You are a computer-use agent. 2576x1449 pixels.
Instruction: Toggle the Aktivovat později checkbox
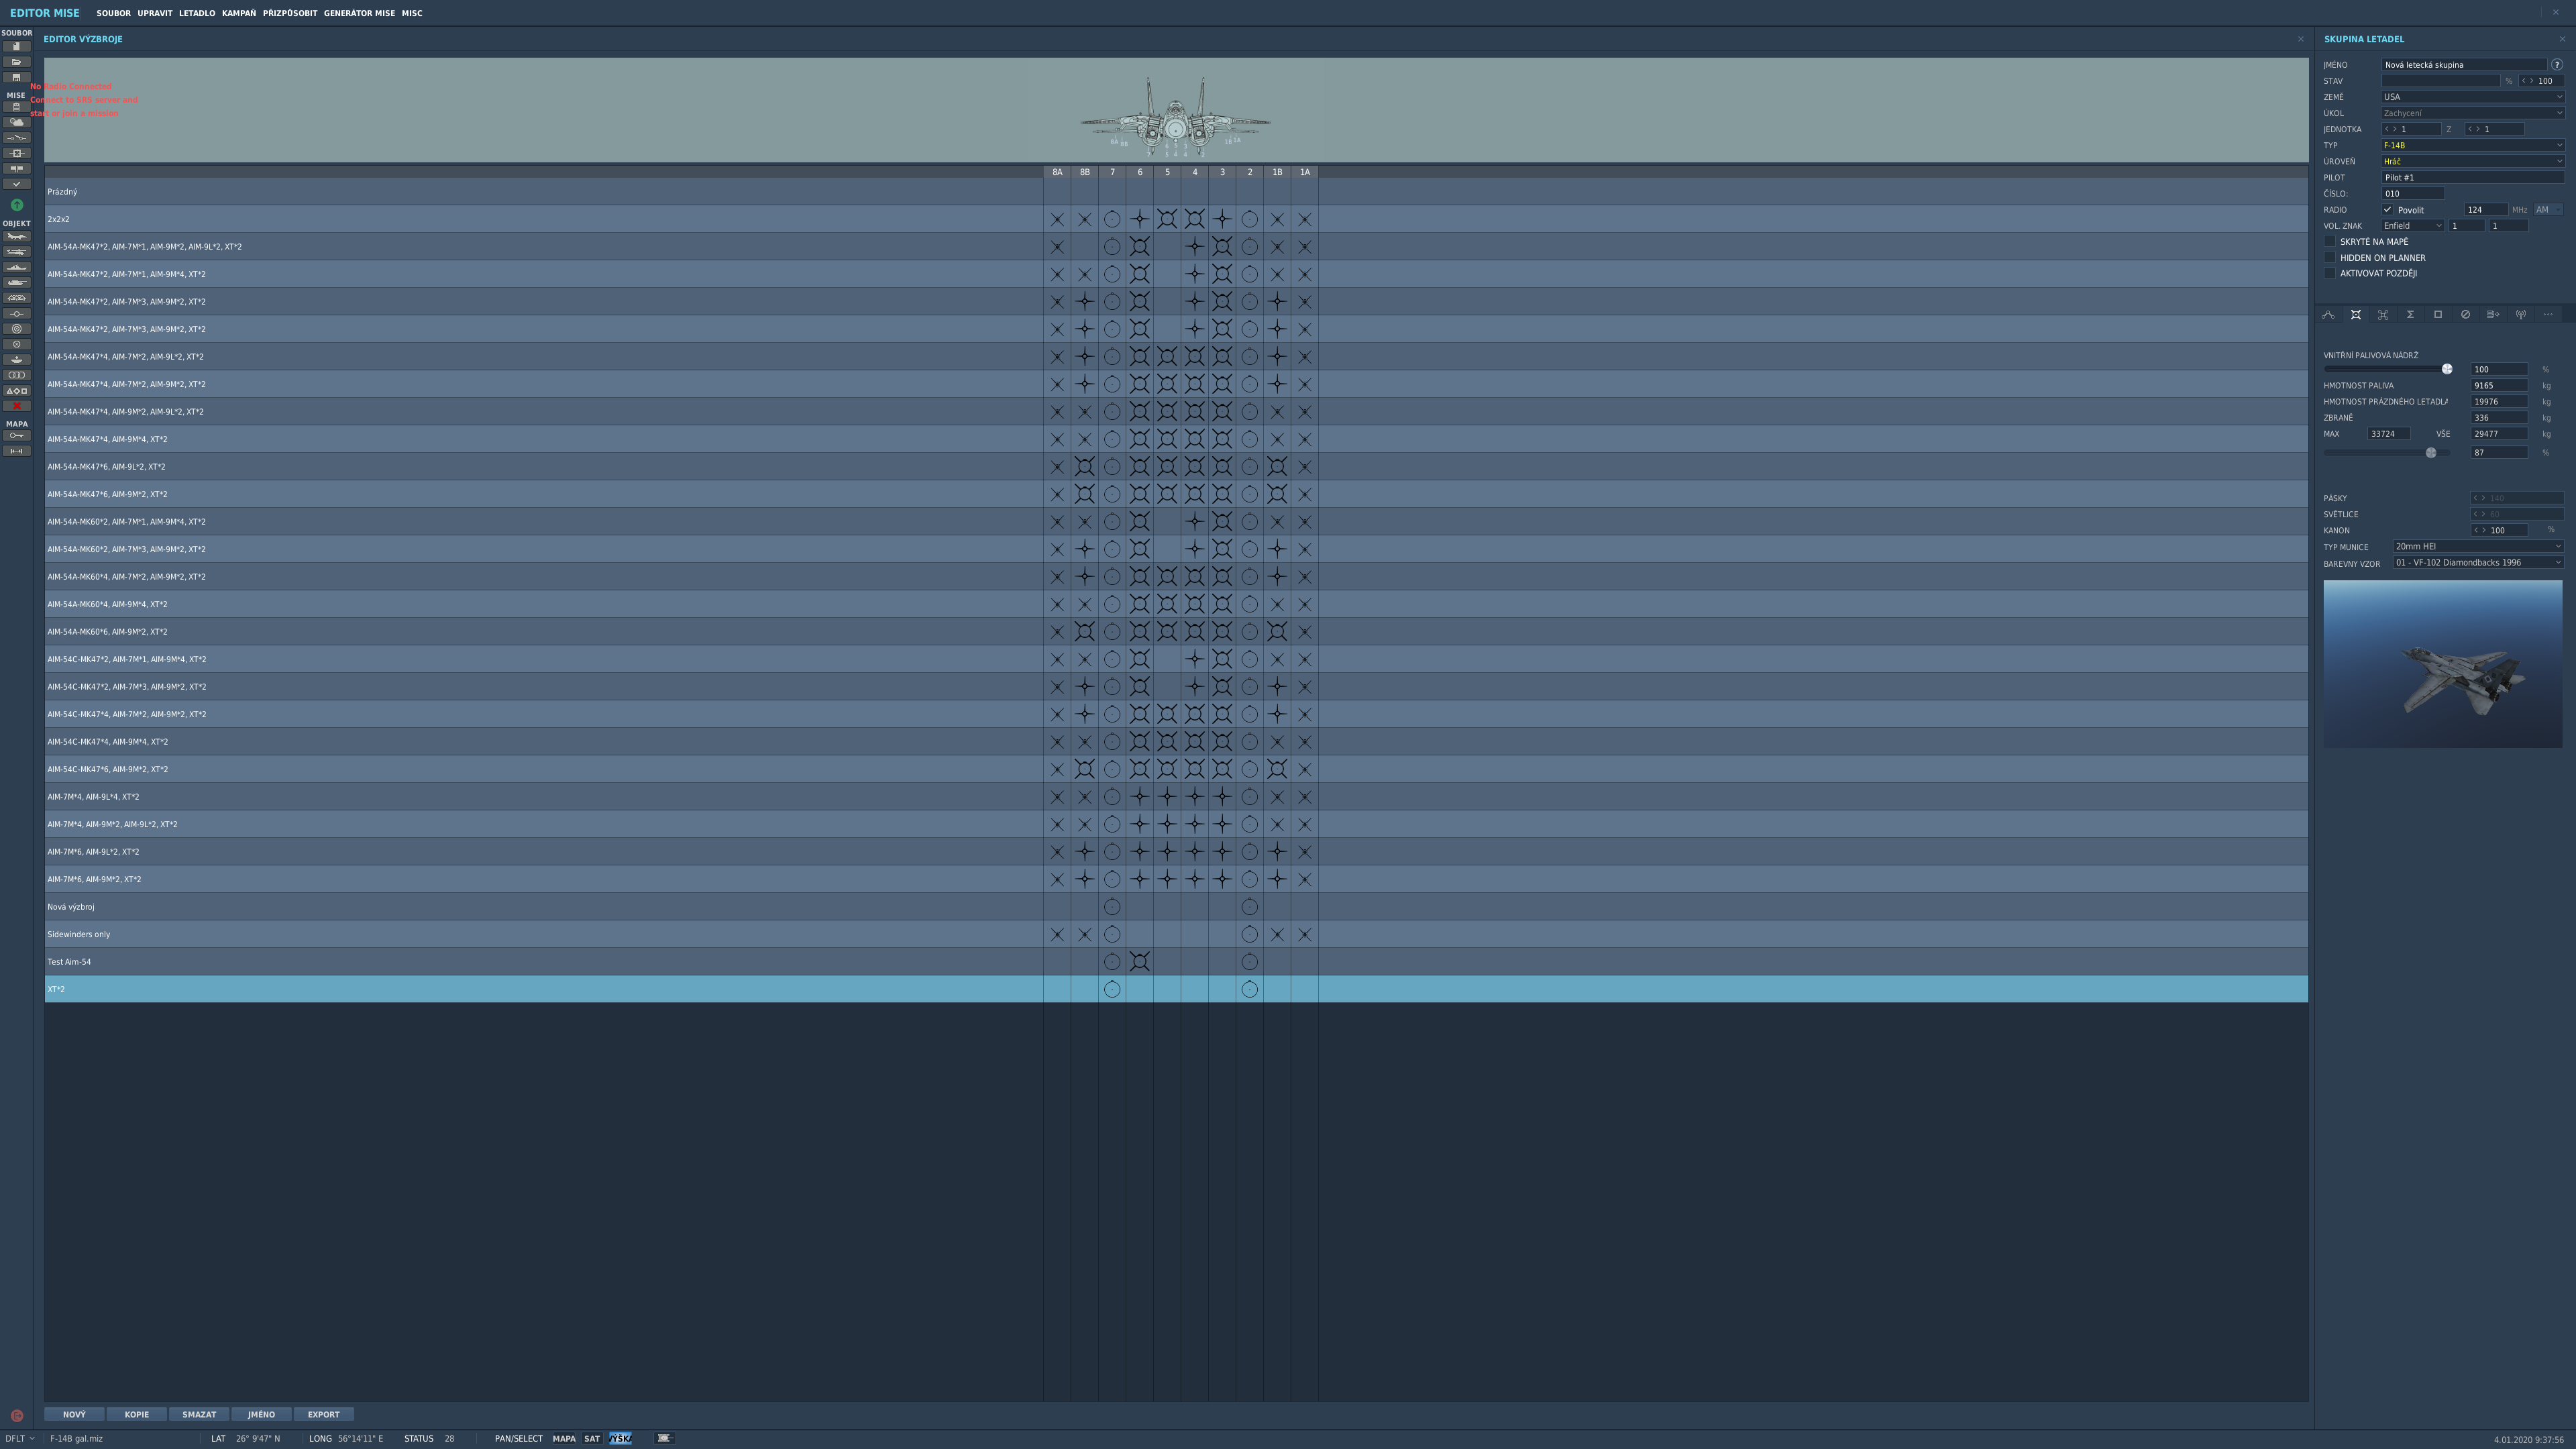2329,273
